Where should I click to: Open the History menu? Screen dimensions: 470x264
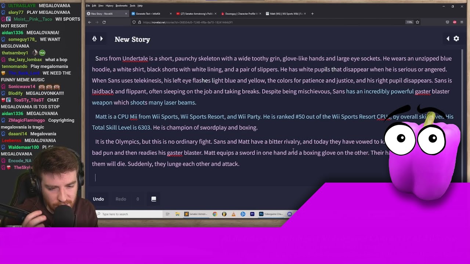109,5
